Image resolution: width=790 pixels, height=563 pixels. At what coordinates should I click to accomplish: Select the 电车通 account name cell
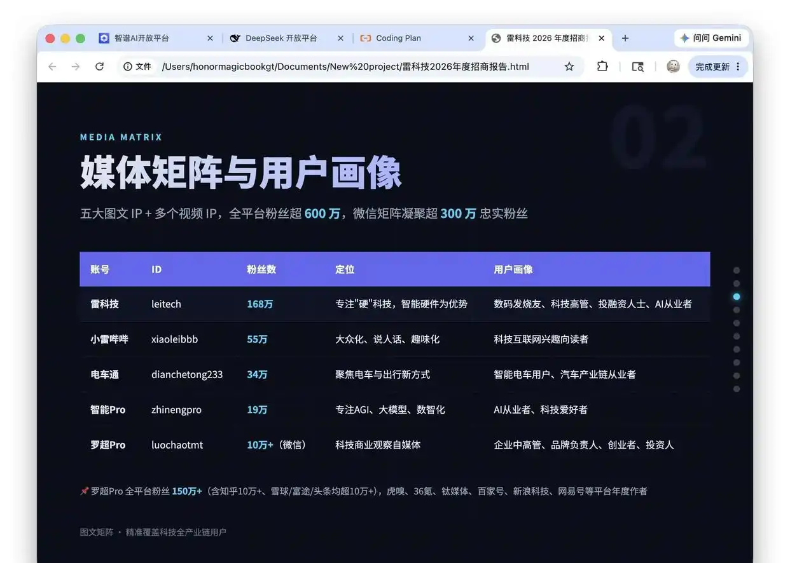click(x=104, y=374)
